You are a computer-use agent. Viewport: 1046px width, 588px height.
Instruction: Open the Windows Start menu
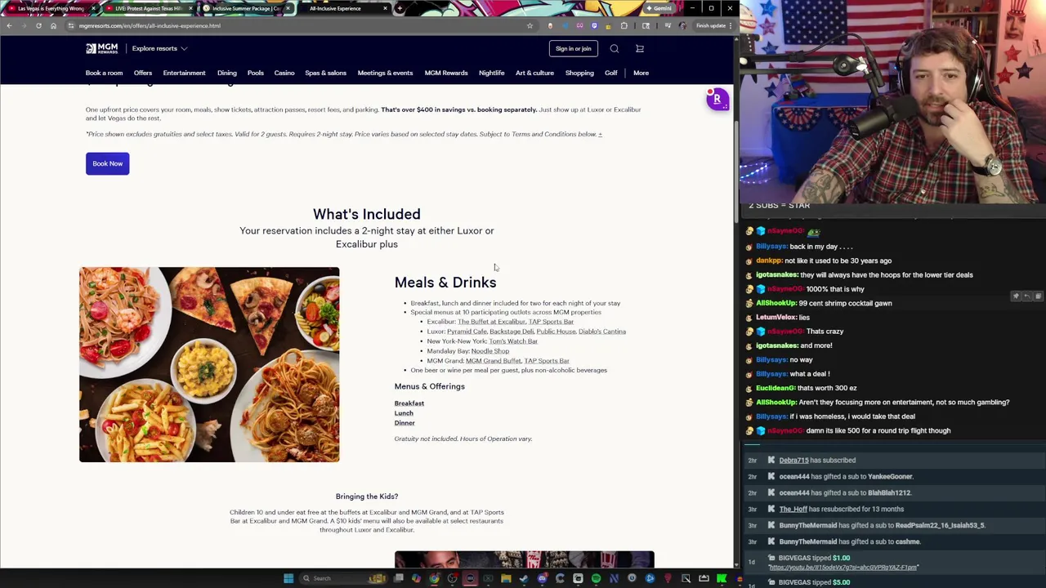(288, 578)
